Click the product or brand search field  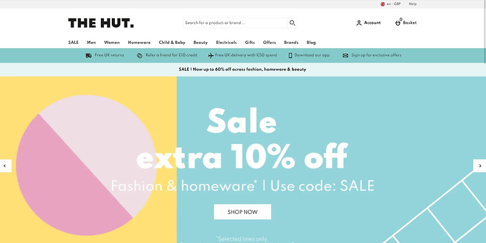(236, 23)
